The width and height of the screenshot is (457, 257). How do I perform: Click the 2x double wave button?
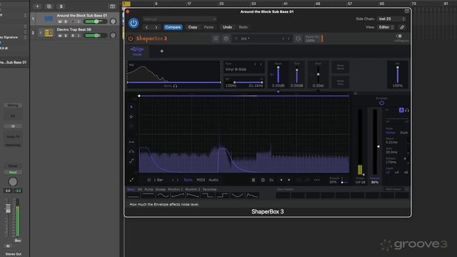pos(271,180)
